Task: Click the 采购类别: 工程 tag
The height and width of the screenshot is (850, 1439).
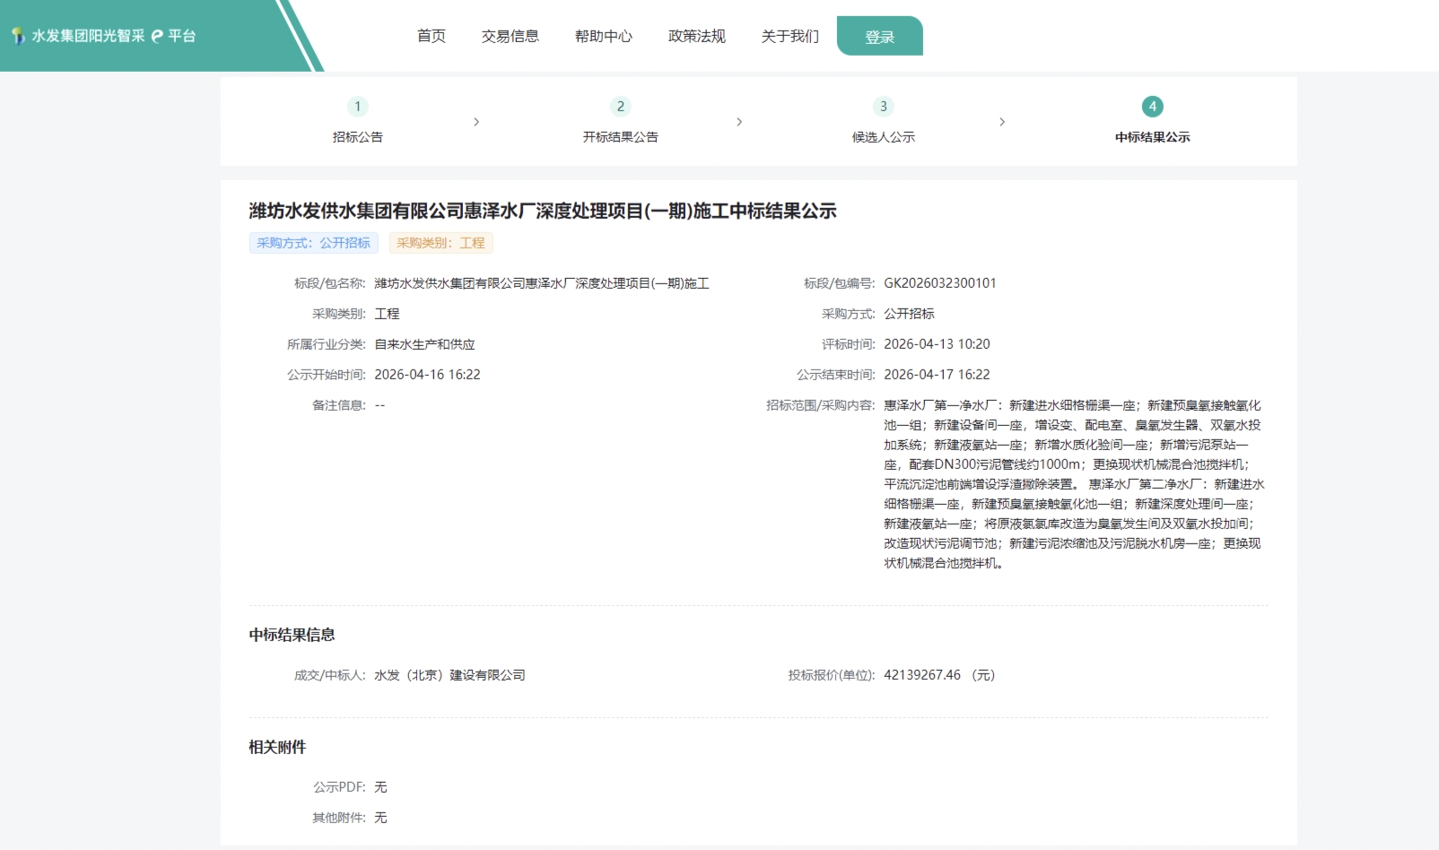Action: point(441,243)
